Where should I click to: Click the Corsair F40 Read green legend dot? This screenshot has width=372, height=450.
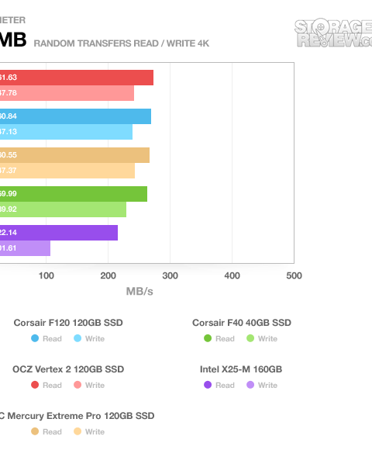click(208, 338)
